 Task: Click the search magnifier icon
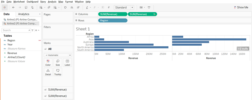pos(29,30)
